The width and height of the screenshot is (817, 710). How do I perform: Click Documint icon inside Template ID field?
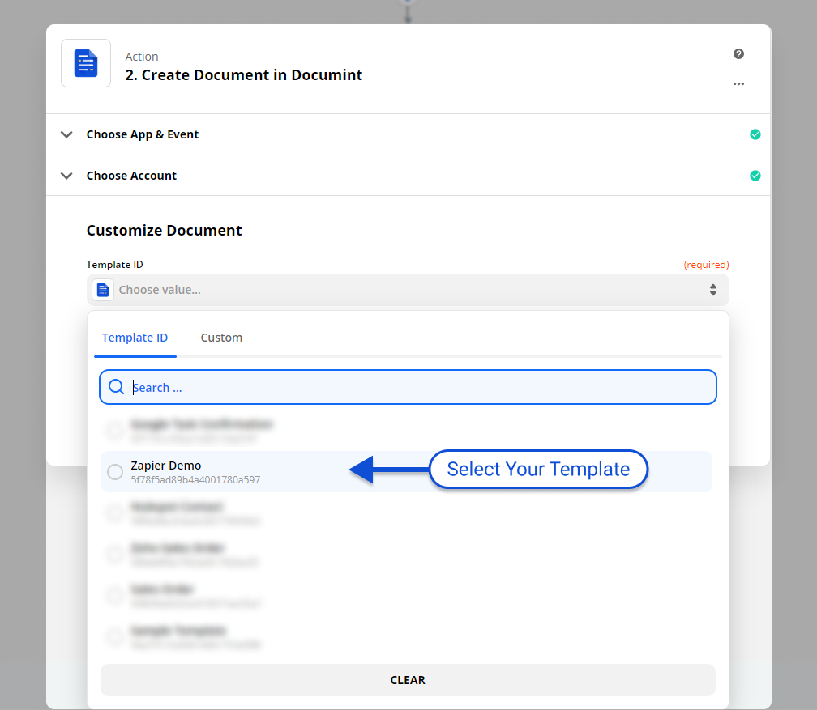tap(103, 290)
